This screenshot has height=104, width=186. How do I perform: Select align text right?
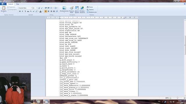pyautogui.click(x=51, y=11)
